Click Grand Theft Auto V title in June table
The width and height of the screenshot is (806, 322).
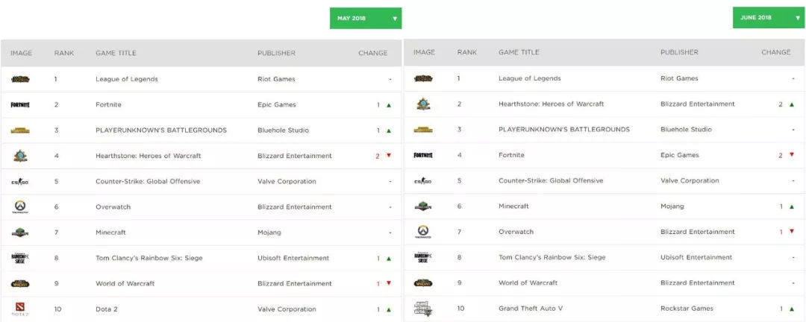(531, 309)
